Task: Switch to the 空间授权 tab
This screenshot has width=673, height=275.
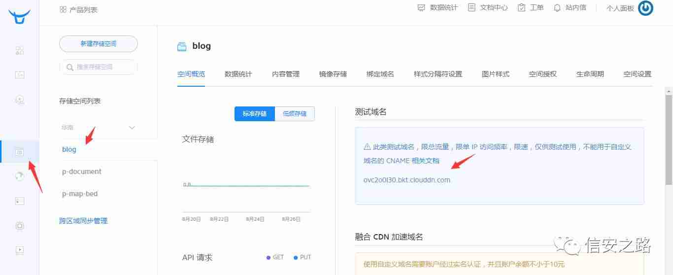Action: [543, 74]
